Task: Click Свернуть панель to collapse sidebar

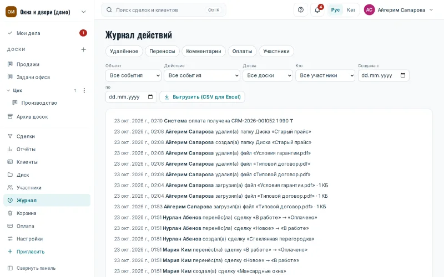Action: pos(47,268)
